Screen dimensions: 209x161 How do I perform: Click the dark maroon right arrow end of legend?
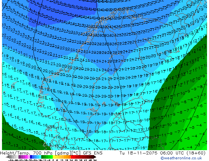click(x=95, y=157)
